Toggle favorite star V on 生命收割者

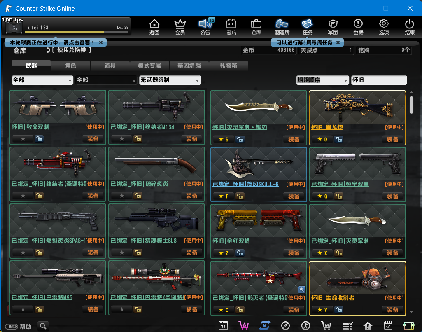(322, 310)
